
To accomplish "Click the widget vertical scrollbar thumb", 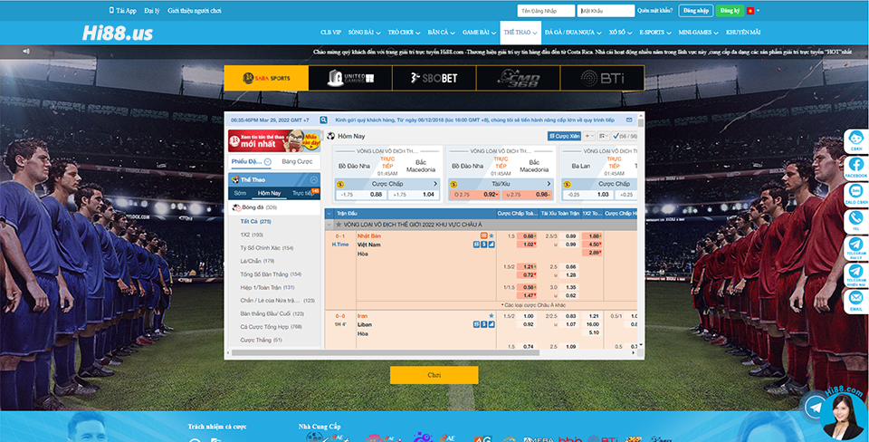I will point(641,122).
